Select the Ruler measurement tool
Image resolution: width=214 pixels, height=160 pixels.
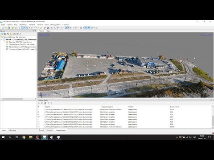click(x=37, y=28)
